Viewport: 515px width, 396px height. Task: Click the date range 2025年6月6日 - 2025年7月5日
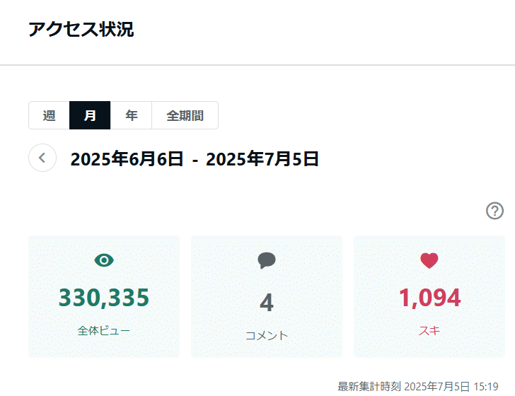(x=195, y=159)
